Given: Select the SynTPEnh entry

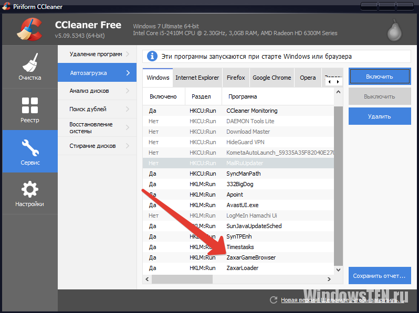Looking at the screenshot, I should tap(238, 236).
